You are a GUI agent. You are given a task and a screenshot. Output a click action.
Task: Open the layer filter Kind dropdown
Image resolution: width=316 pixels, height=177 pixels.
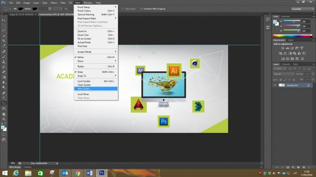pos(280,69)
